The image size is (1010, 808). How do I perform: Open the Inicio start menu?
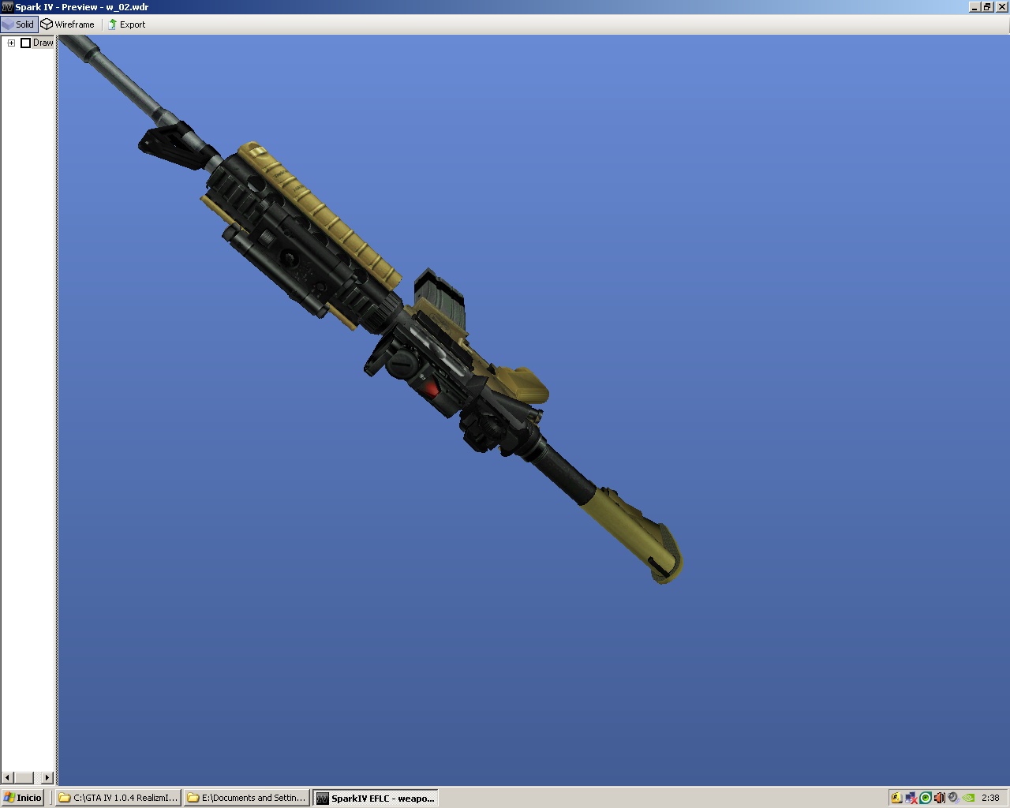[x=23, y=798]
